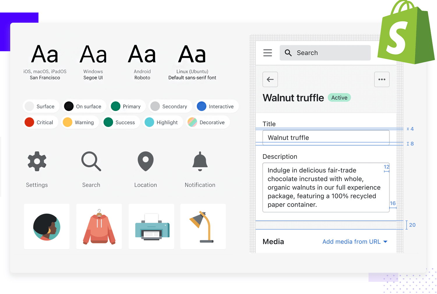Viewport: 437px width, 294px height.
Task: Click the Settings gear icon
Action: pos(37,161)
